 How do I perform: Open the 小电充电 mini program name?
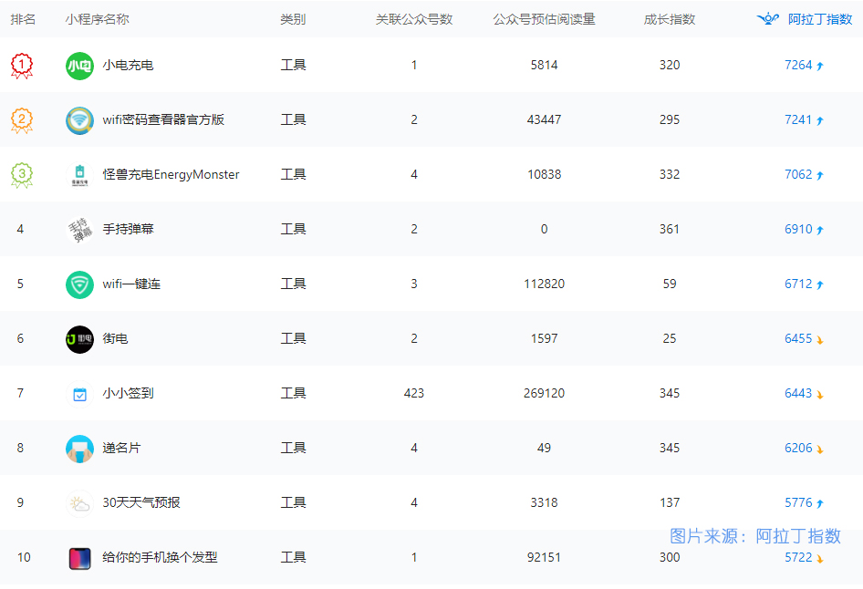(x=128, y=65)
